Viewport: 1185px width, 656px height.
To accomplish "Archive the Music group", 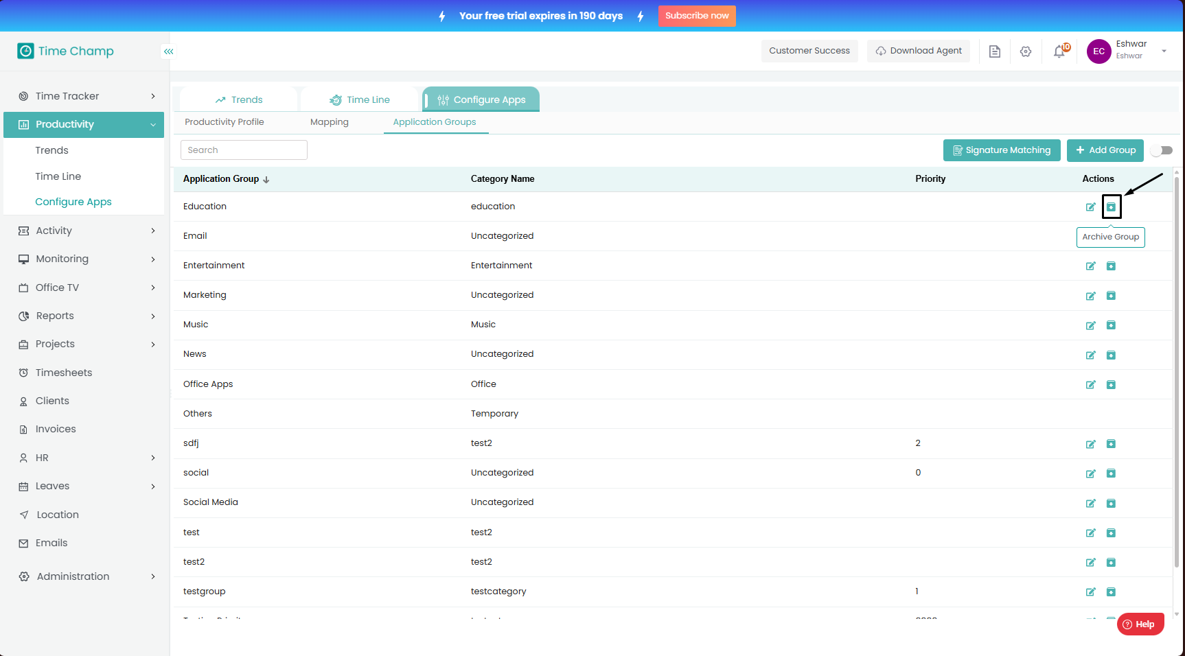I will [1111, 325].
